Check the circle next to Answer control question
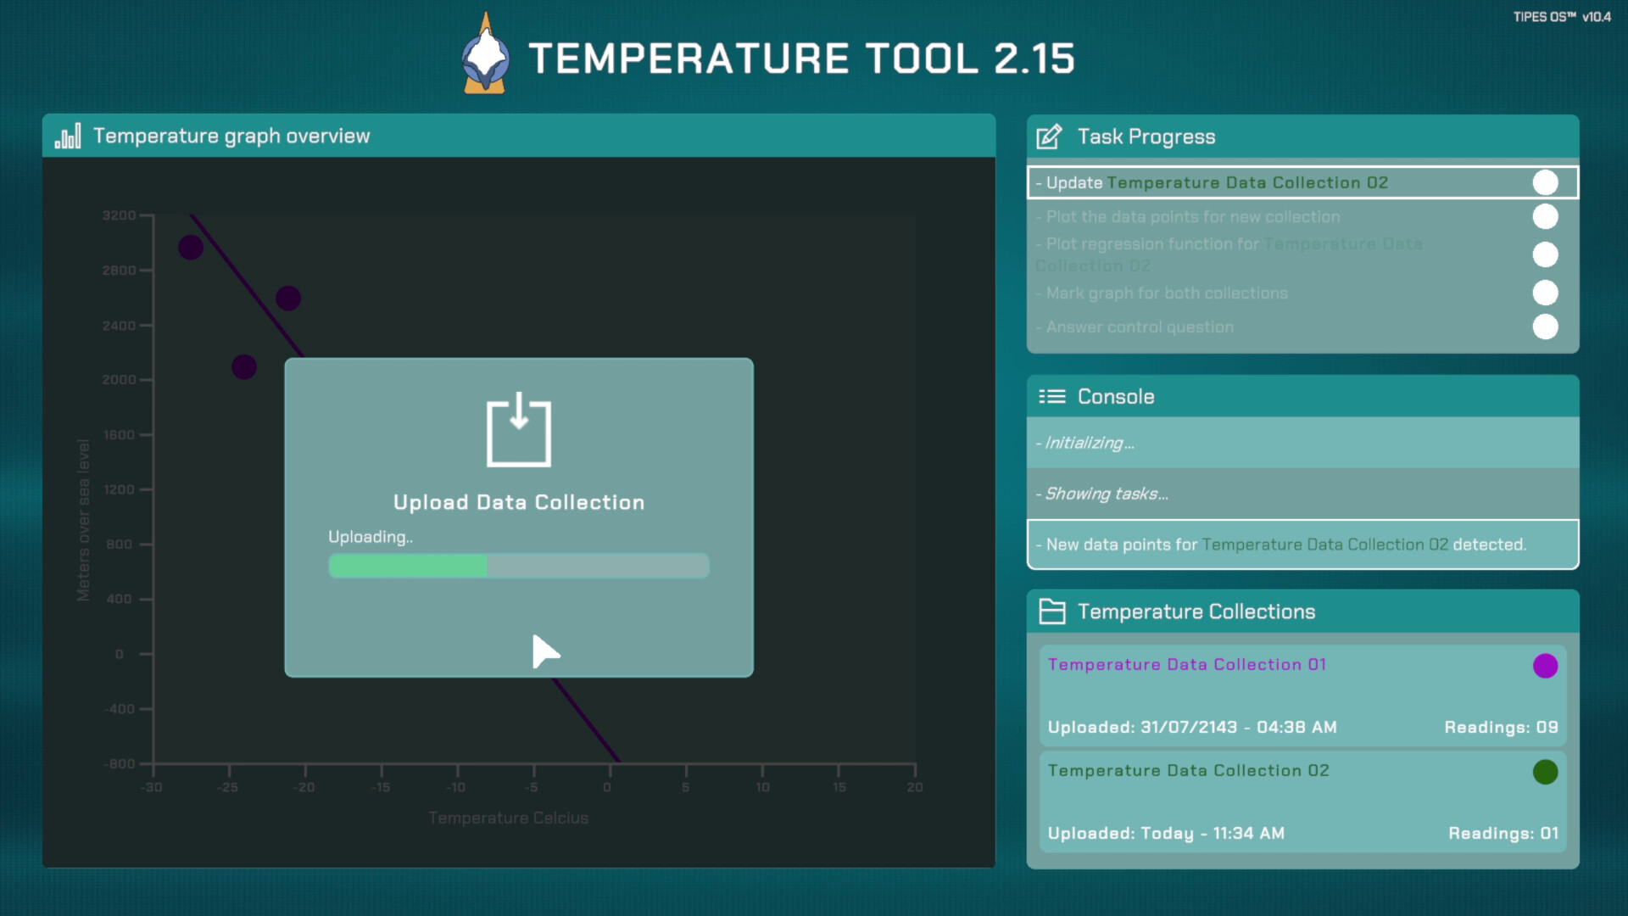The width and height of the screenshot is (1628, 916). 1547,327
